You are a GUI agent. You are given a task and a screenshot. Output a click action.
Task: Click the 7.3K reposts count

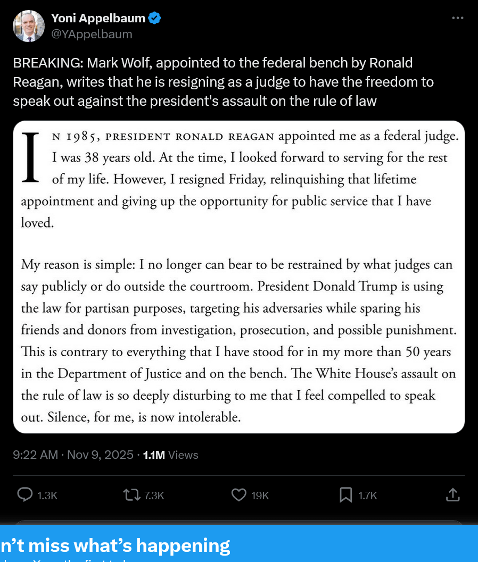pos(154,496)
